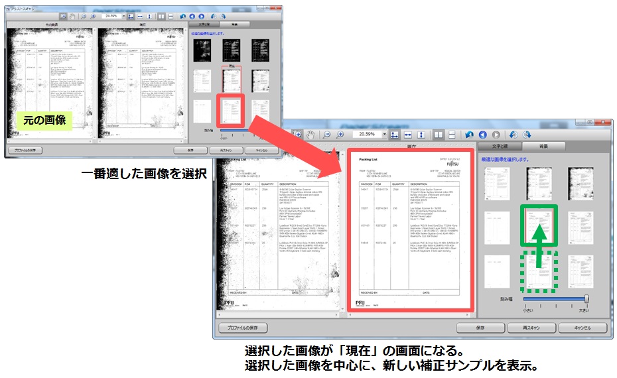Click zoom out magnifier in back window
This screenshot has height=378, width=617.
click(84, 16)
